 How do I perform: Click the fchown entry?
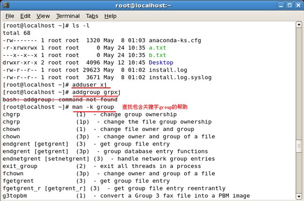(x=13, y=173)
